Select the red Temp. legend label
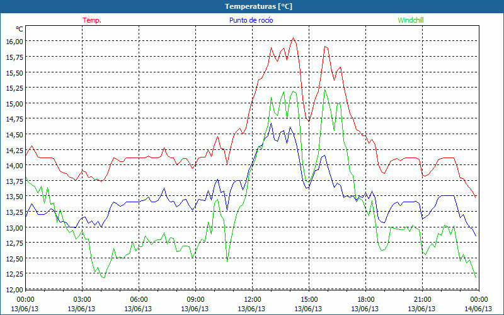Viewport: 504px width, 315px height. point(92,20)
